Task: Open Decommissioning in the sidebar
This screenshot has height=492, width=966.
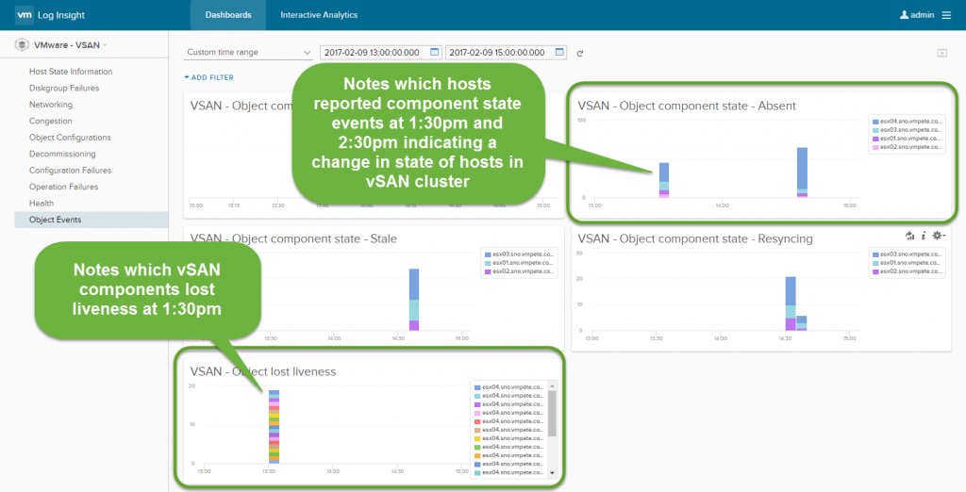Action: pyautogui.click(x=61, y=154)
